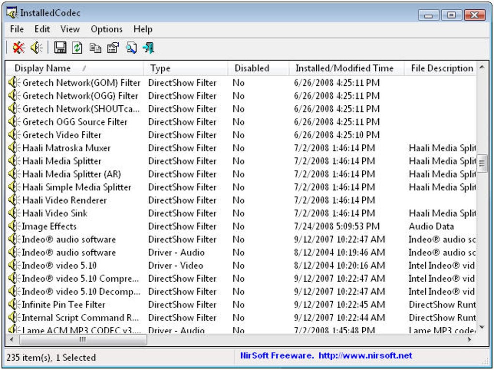Click the InstalledCodec title bar app icon
The height and width of the screenshot is (370, 494).
[12, 13]
